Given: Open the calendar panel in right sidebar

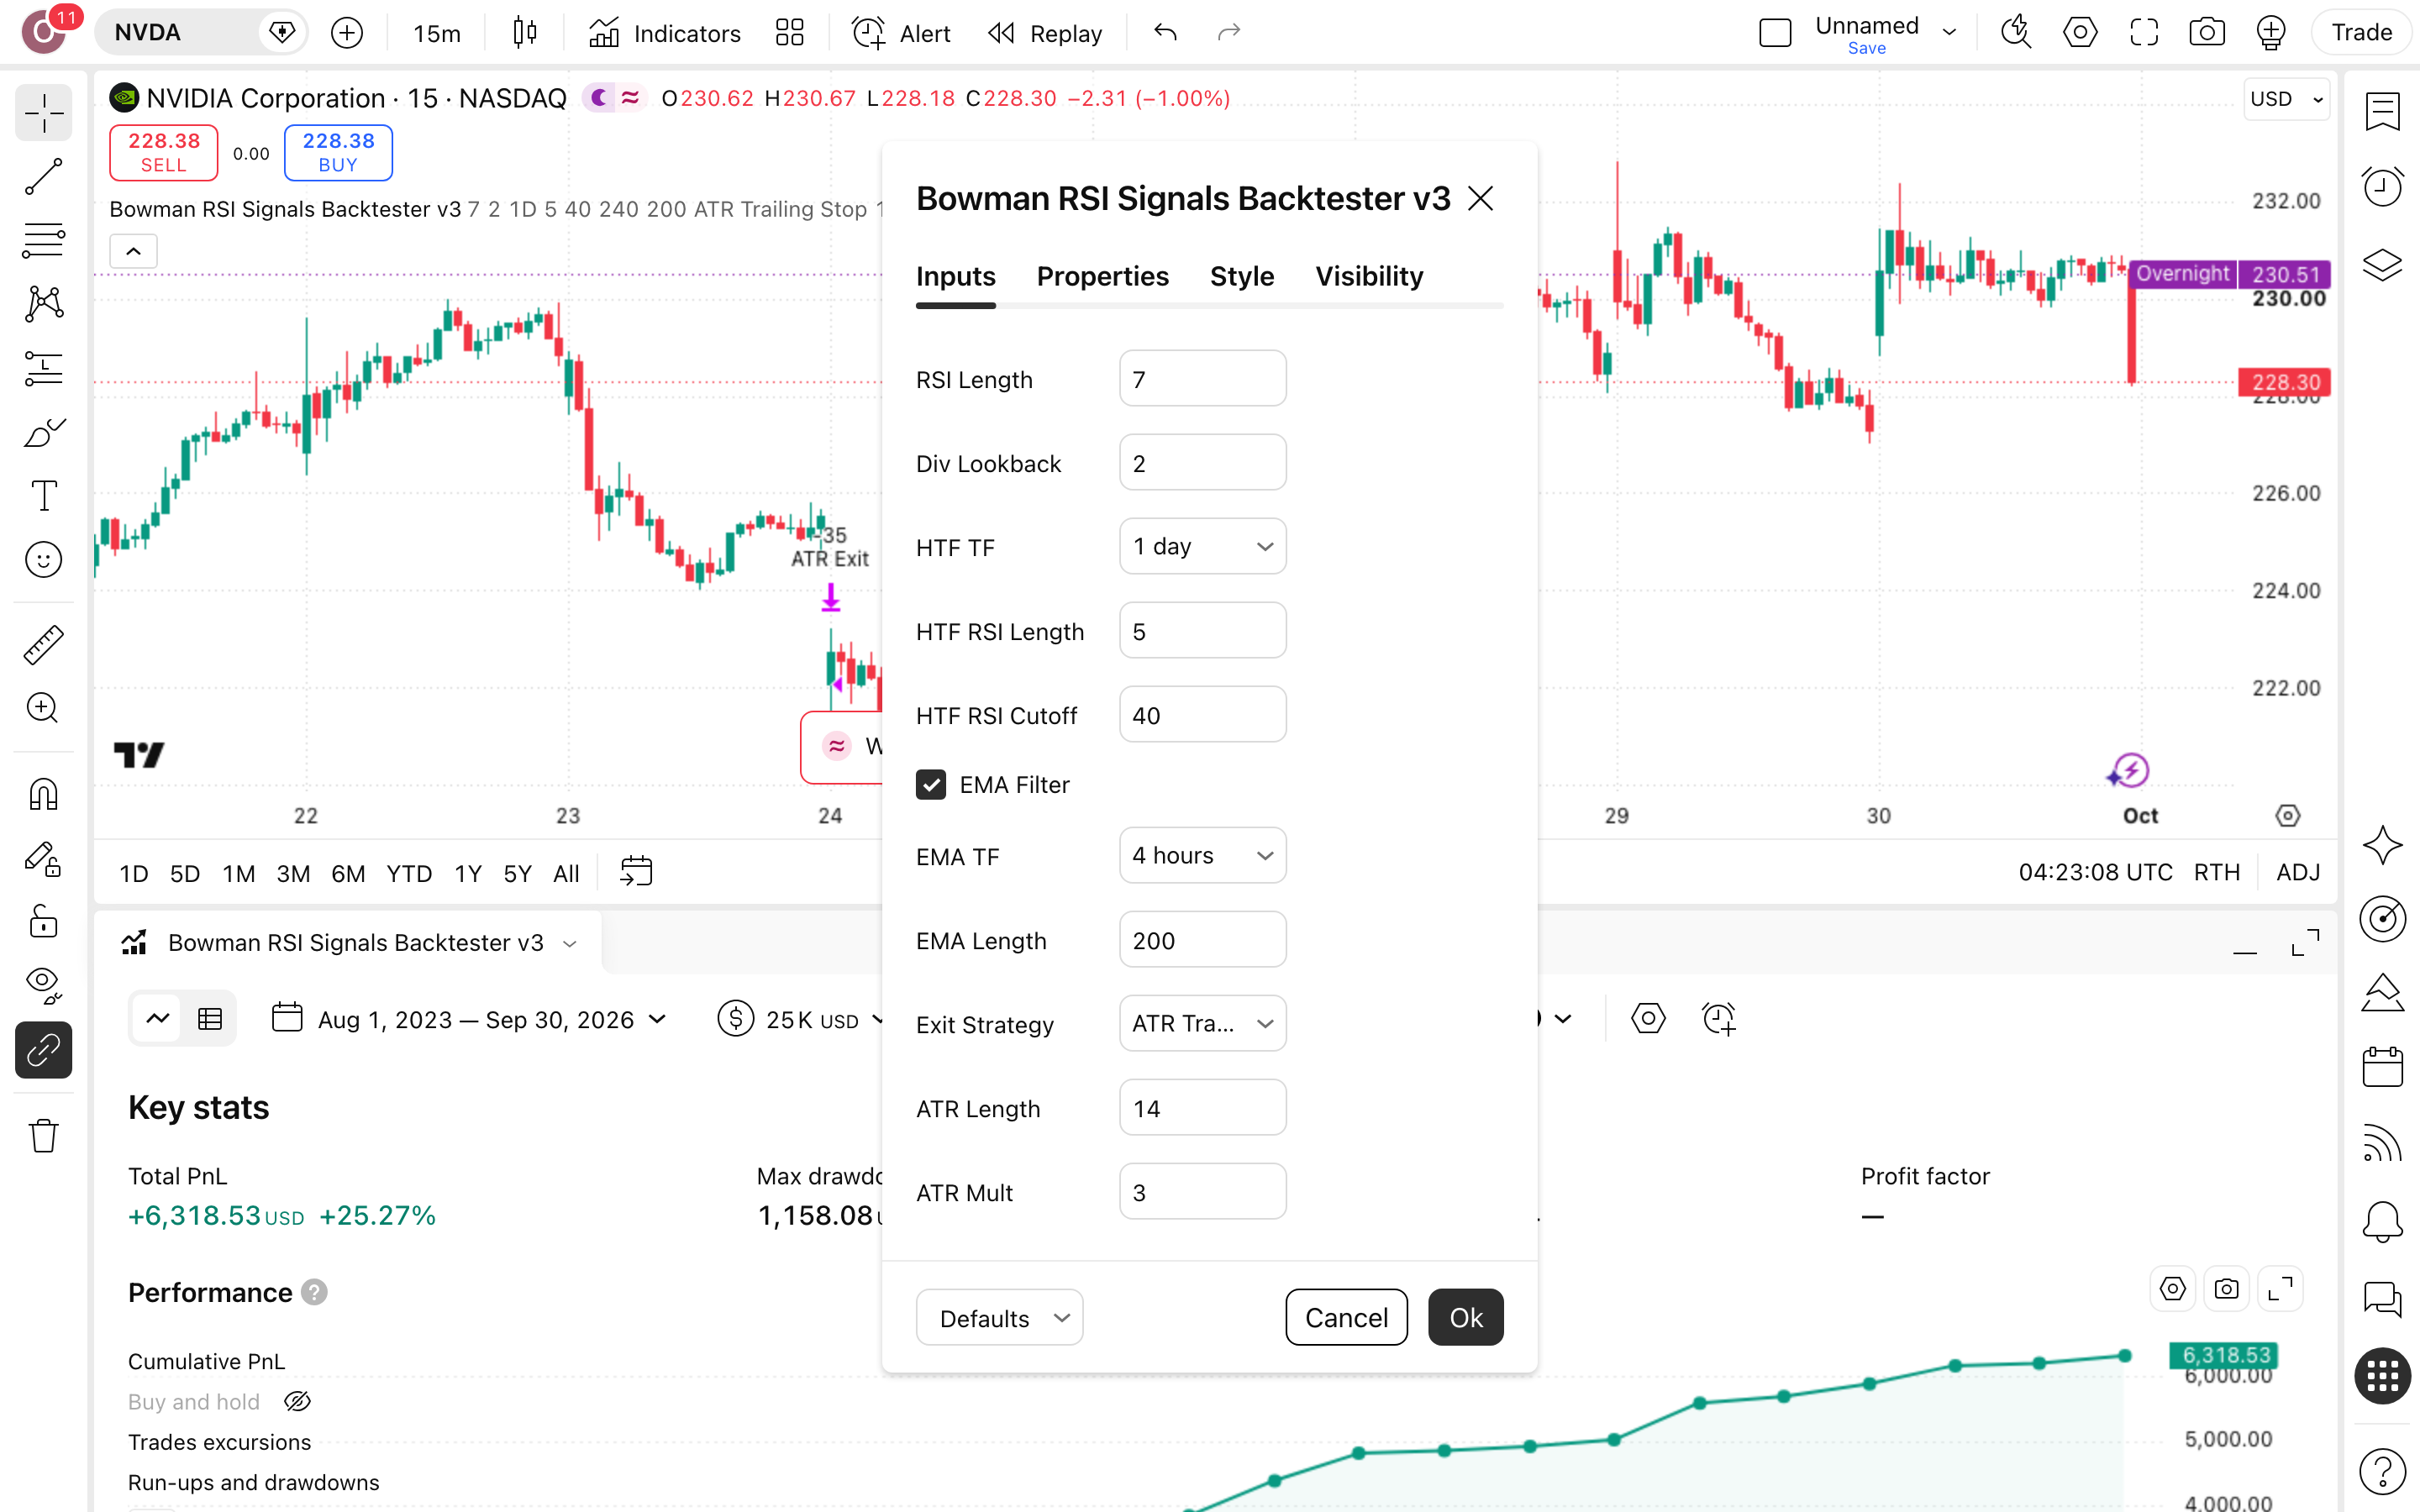Looking at the screenshot, I should (x=2382, y=1067).
